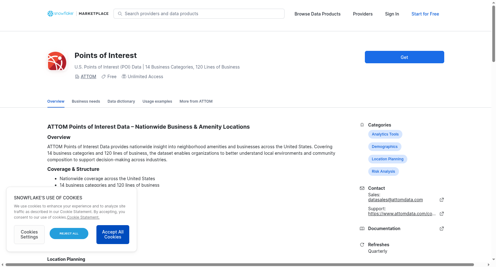496x267 pixels.
Task: Click the Points of Interest title
Action: [x=105, y=56]
